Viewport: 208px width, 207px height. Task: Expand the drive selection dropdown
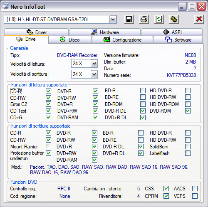pyautogui.click(x=113, y=20)
